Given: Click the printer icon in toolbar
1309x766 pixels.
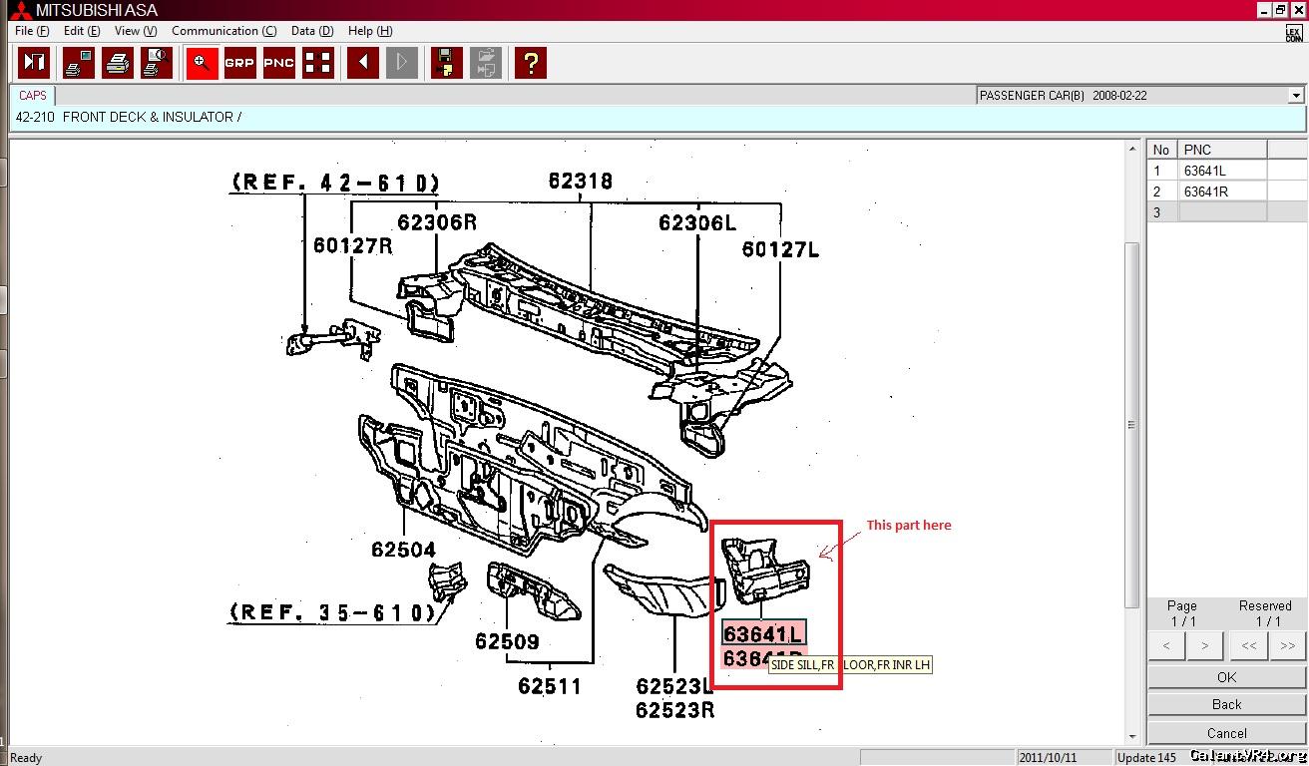Looking at the screenshot, I should tap(118, 63).
